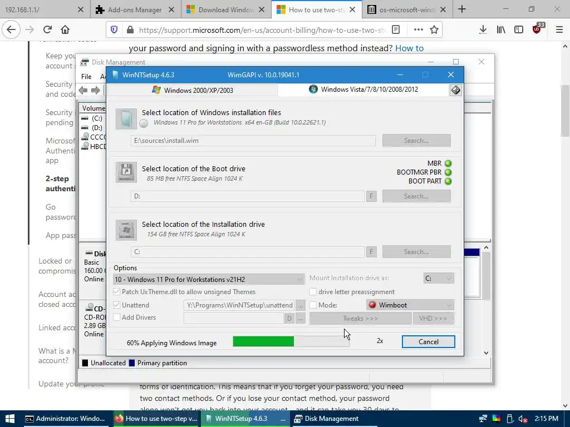The image size is (570, 427).
Task: Open Firefox downloads arrow icon
Action: pos(483,30)
